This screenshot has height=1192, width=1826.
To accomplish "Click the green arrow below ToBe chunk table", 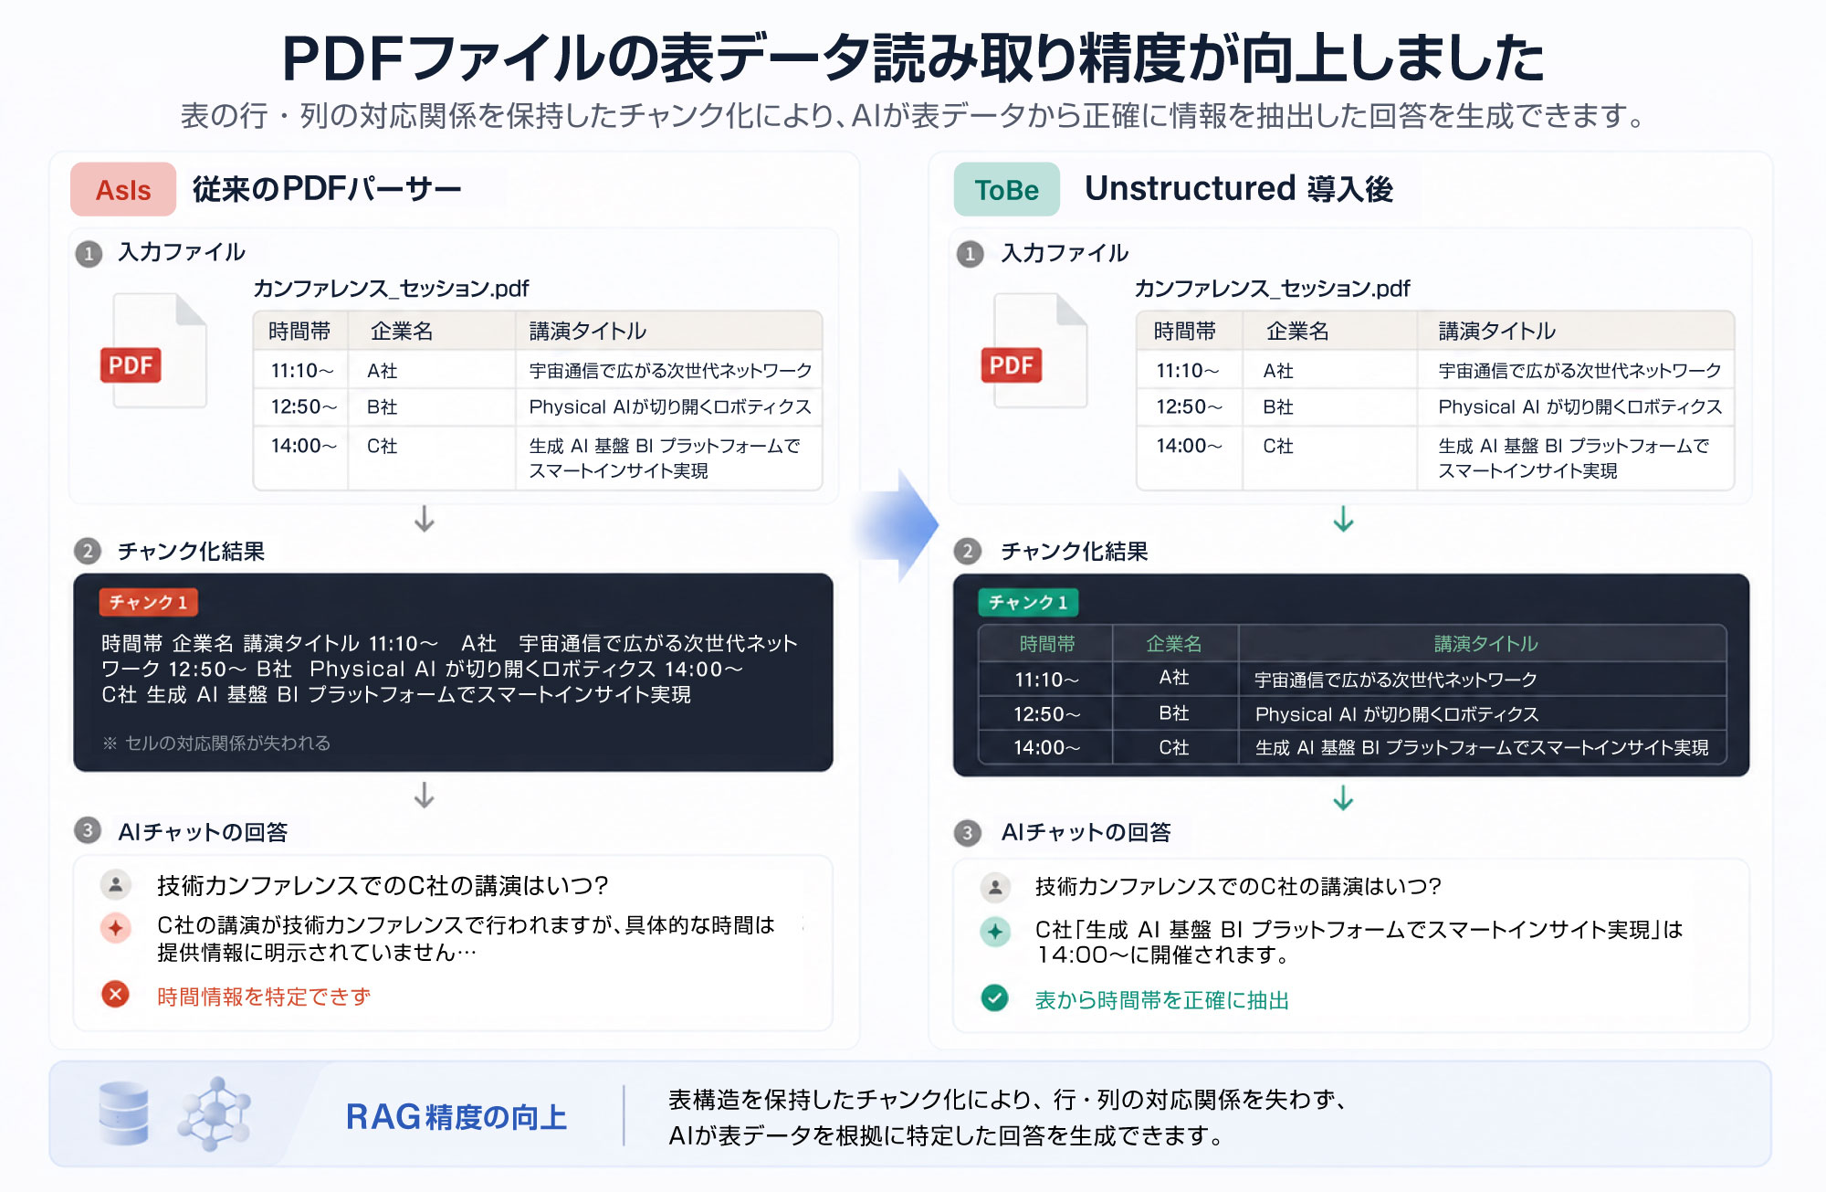I will pos(1343,797).
